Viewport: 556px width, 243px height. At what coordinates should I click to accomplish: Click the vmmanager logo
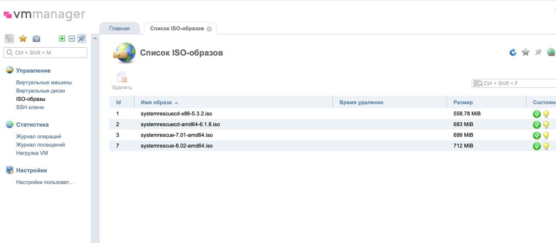click(x=44, y=14)
